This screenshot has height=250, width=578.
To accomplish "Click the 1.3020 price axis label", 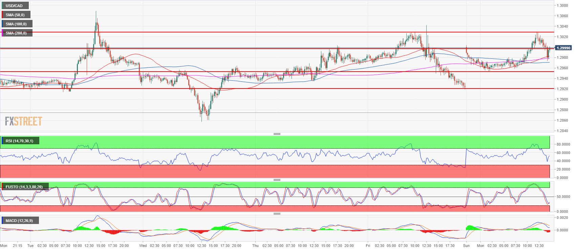I will click(x=562, y=37).
